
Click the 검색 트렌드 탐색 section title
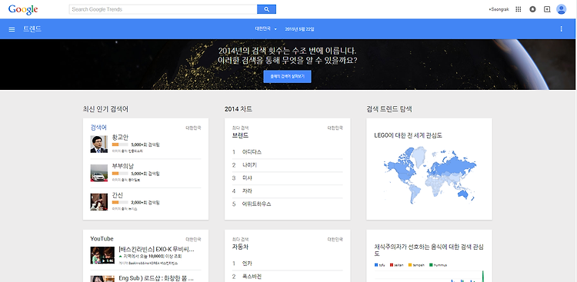point(389,109)
